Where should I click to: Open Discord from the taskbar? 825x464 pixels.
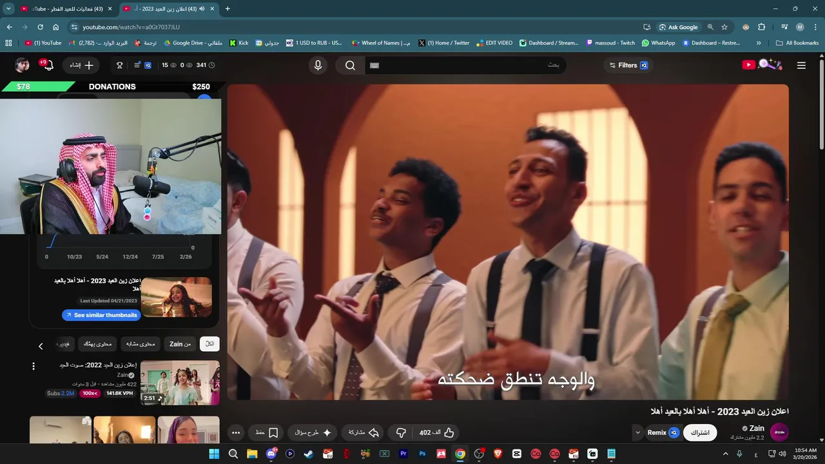point(271,454)
